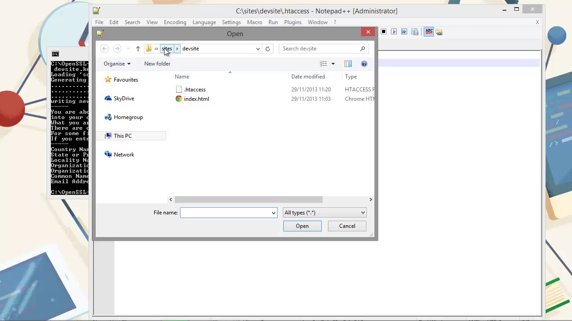Click the change view icon

tap(324, 64)
